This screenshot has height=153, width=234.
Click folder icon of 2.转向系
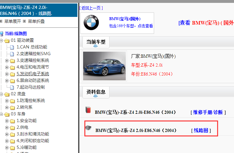[12, 108]
